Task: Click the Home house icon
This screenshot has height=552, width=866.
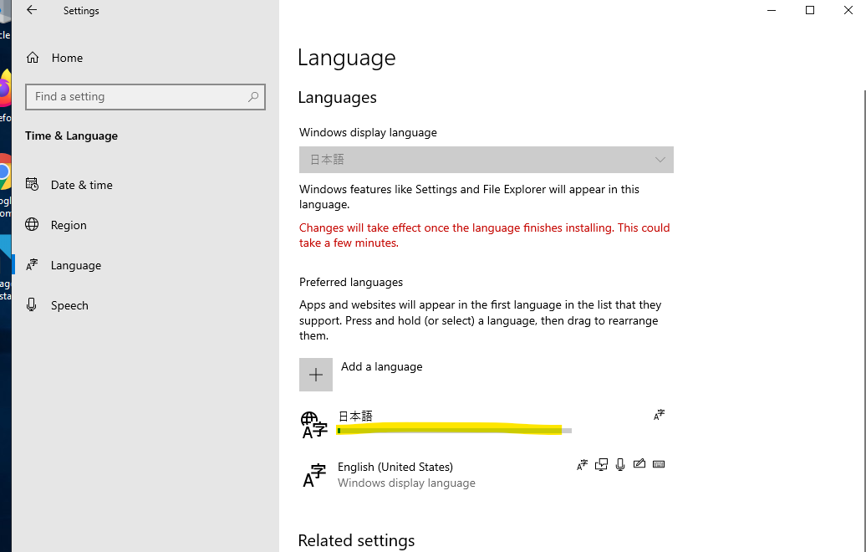Action: (33, 58)
